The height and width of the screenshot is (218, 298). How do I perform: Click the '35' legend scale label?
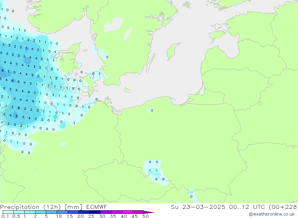[x=113, y=216]
